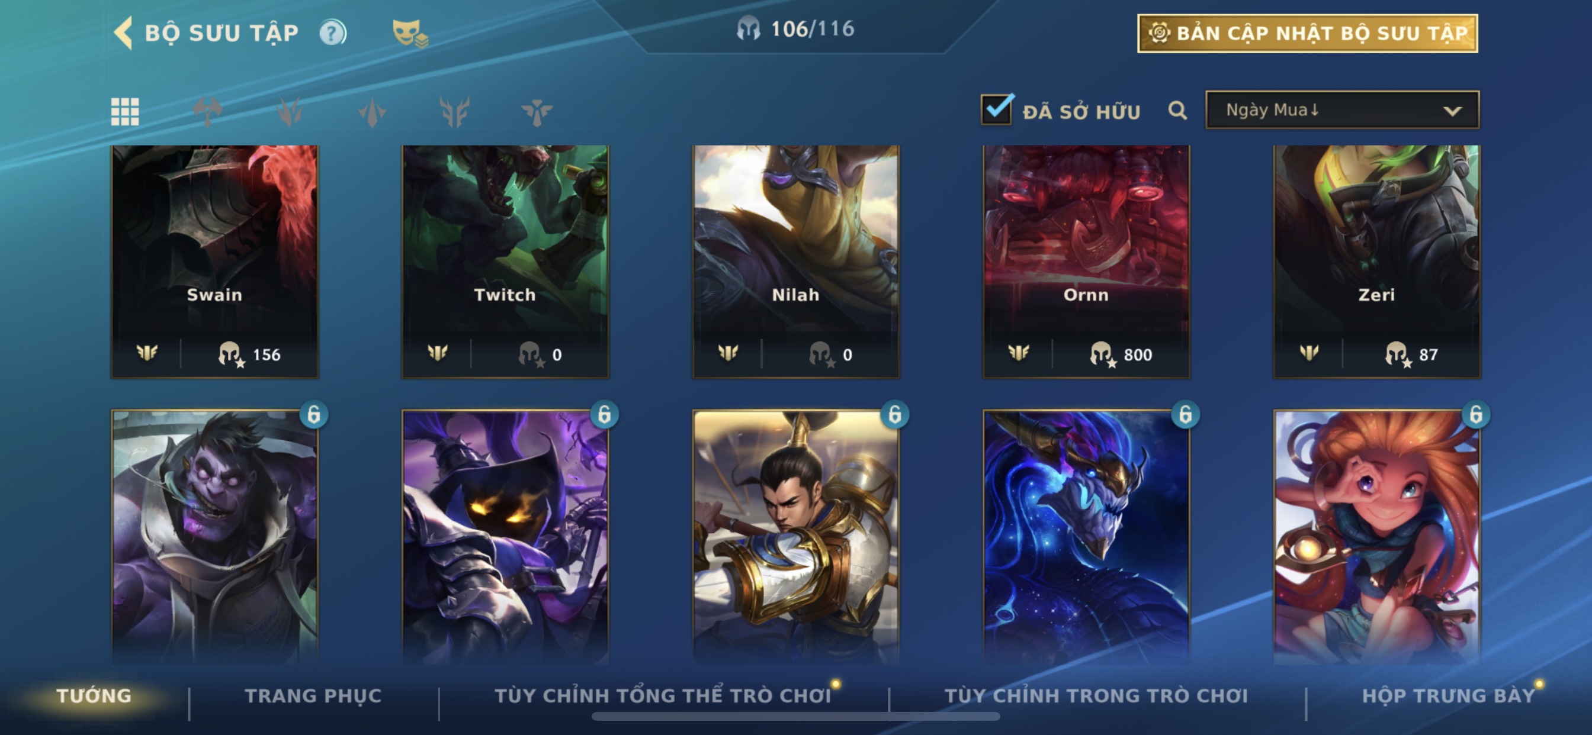Open the Xin Zhao locked champion card

click(795, 536)
